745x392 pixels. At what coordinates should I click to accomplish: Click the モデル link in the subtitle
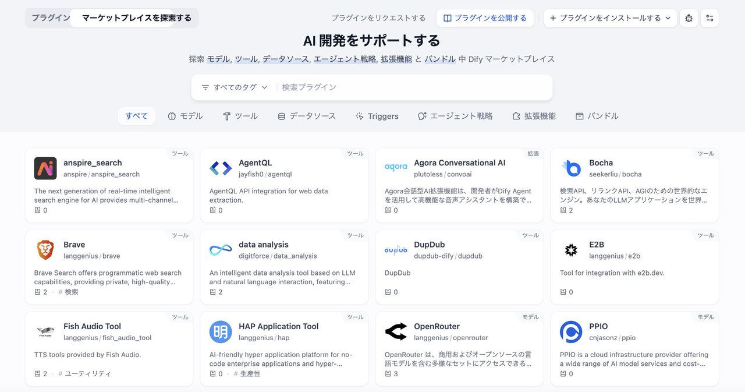pyautogui.click(x=219, y=59)
